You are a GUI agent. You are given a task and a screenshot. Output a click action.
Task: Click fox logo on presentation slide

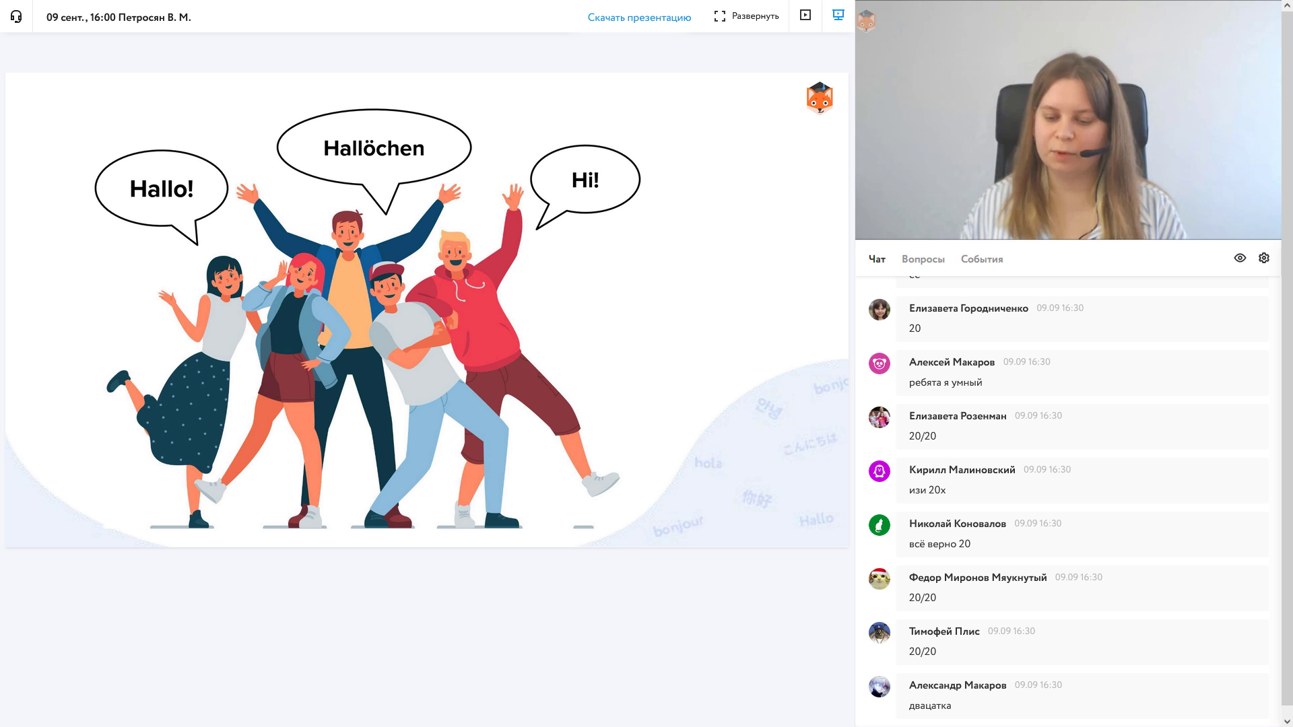point(820,98)
